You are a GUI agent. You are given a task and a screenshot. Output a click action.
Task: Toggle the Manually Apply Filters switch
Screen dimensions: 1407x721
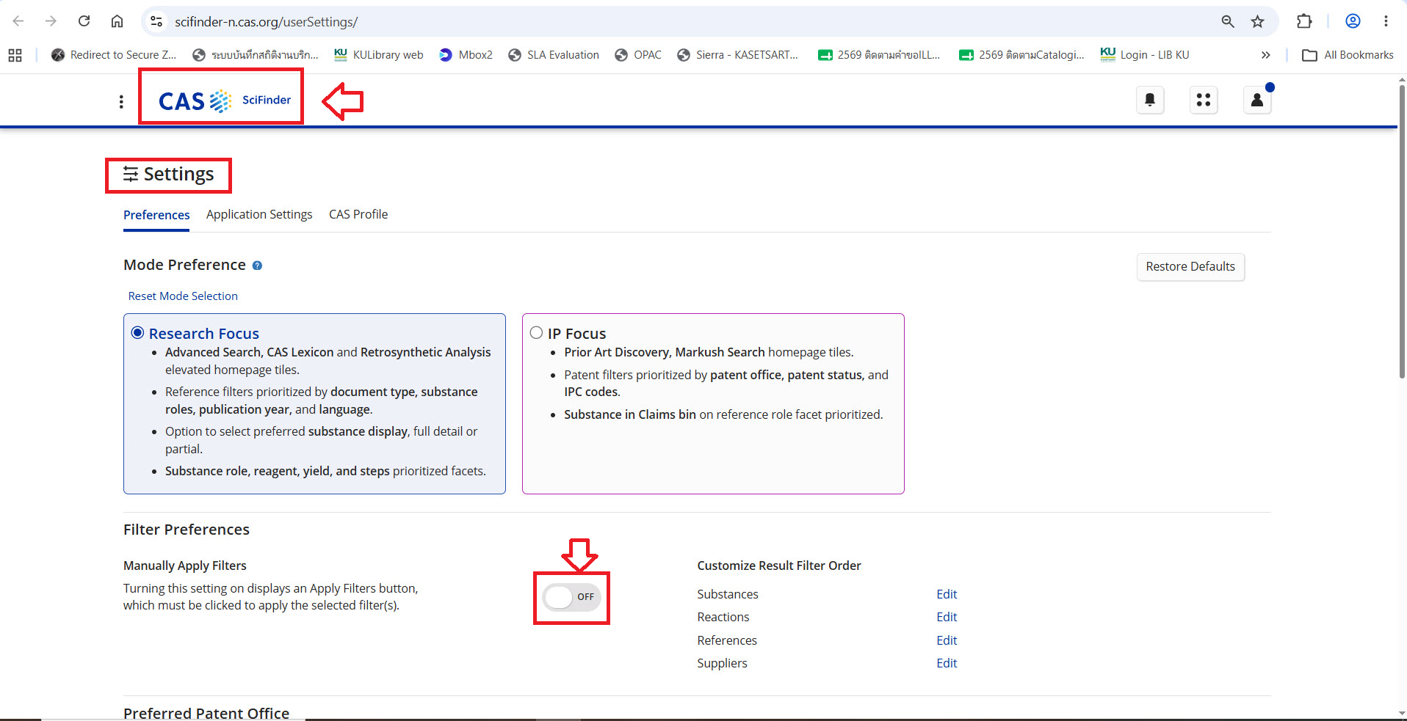click(x=572, y=597)
